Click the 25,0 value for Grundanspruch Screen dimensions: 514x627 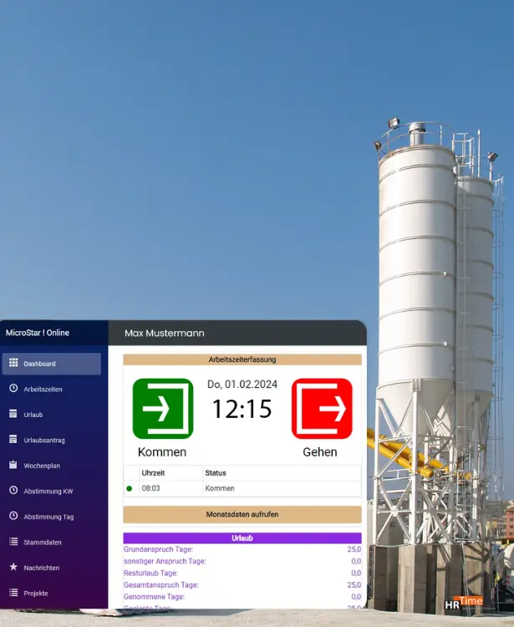coord(354,549)
